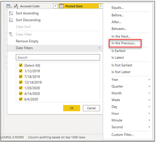Confirm the filter with OK
Image resolution: width=156 pixels, height=142 pixels.
pyautogui.click(x=72, y=108)
